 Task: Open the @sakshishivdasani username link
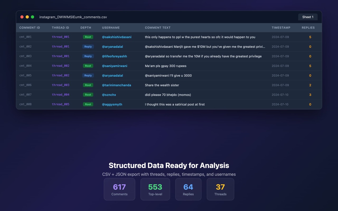coord(116,37)
